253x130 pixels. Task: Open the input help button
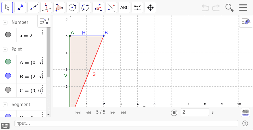[x=245, y=123]
